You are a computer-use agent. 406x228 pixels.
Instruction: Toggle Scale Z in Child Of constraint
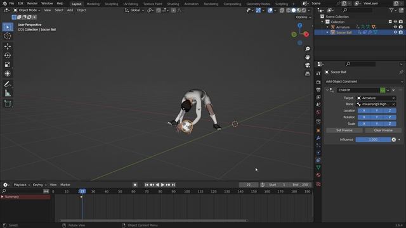click(x=390, y=123)
